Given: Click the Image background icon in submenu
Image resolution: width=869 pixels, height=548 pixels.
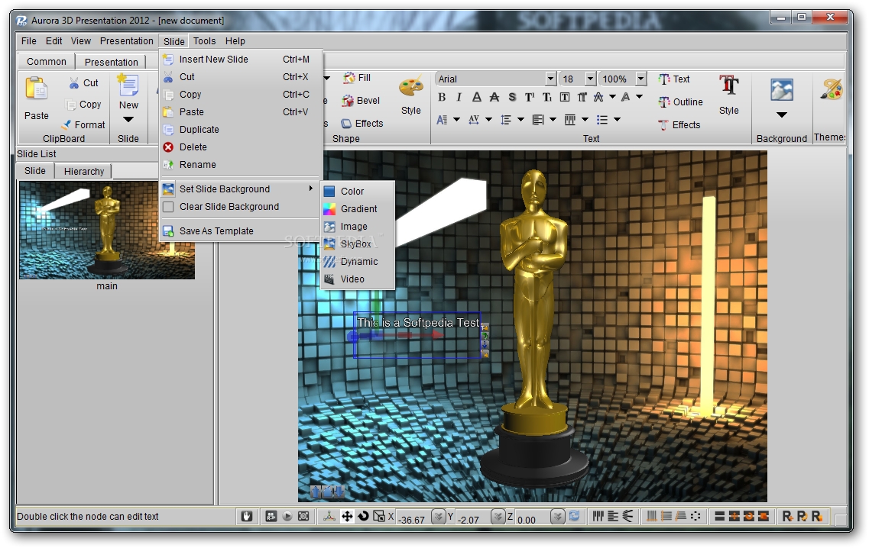Looking at the screenshot, I should pos(329,227).
